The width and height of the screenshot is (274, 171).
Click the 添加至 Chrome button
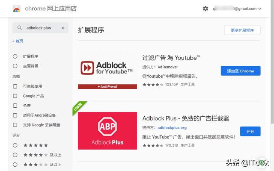[x=241, y=71]
